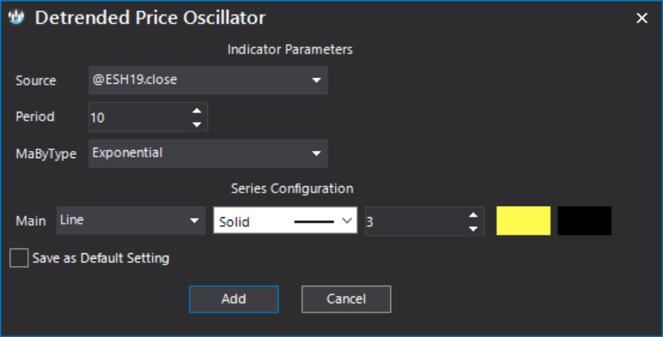Click the app logo icon in title bar
Screen dimensions: 663x337
pos(17,17)
